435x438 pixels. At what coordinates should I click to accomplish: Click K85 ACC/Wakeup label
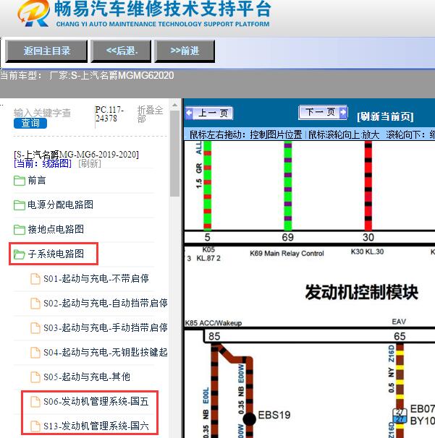click(214, 323)
